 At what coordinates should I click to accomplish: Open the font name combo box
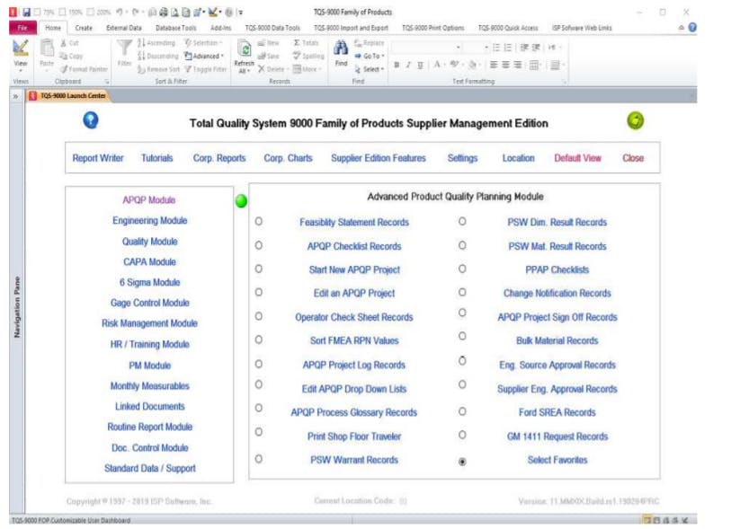pos(426,47)
